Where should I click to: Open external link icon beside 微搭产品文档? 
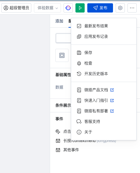[112, 90]
